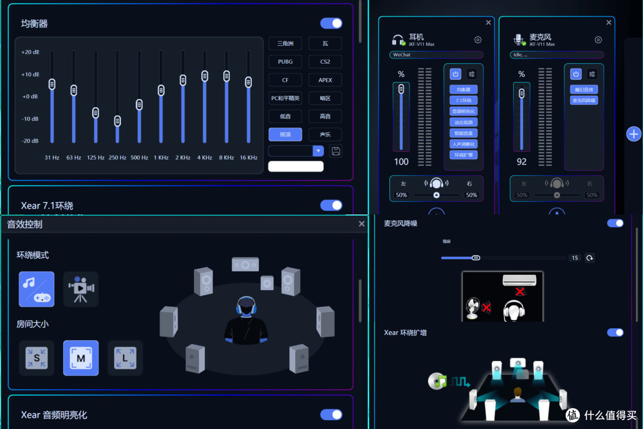Open headphone effects sliders icon

coord(472,74)
